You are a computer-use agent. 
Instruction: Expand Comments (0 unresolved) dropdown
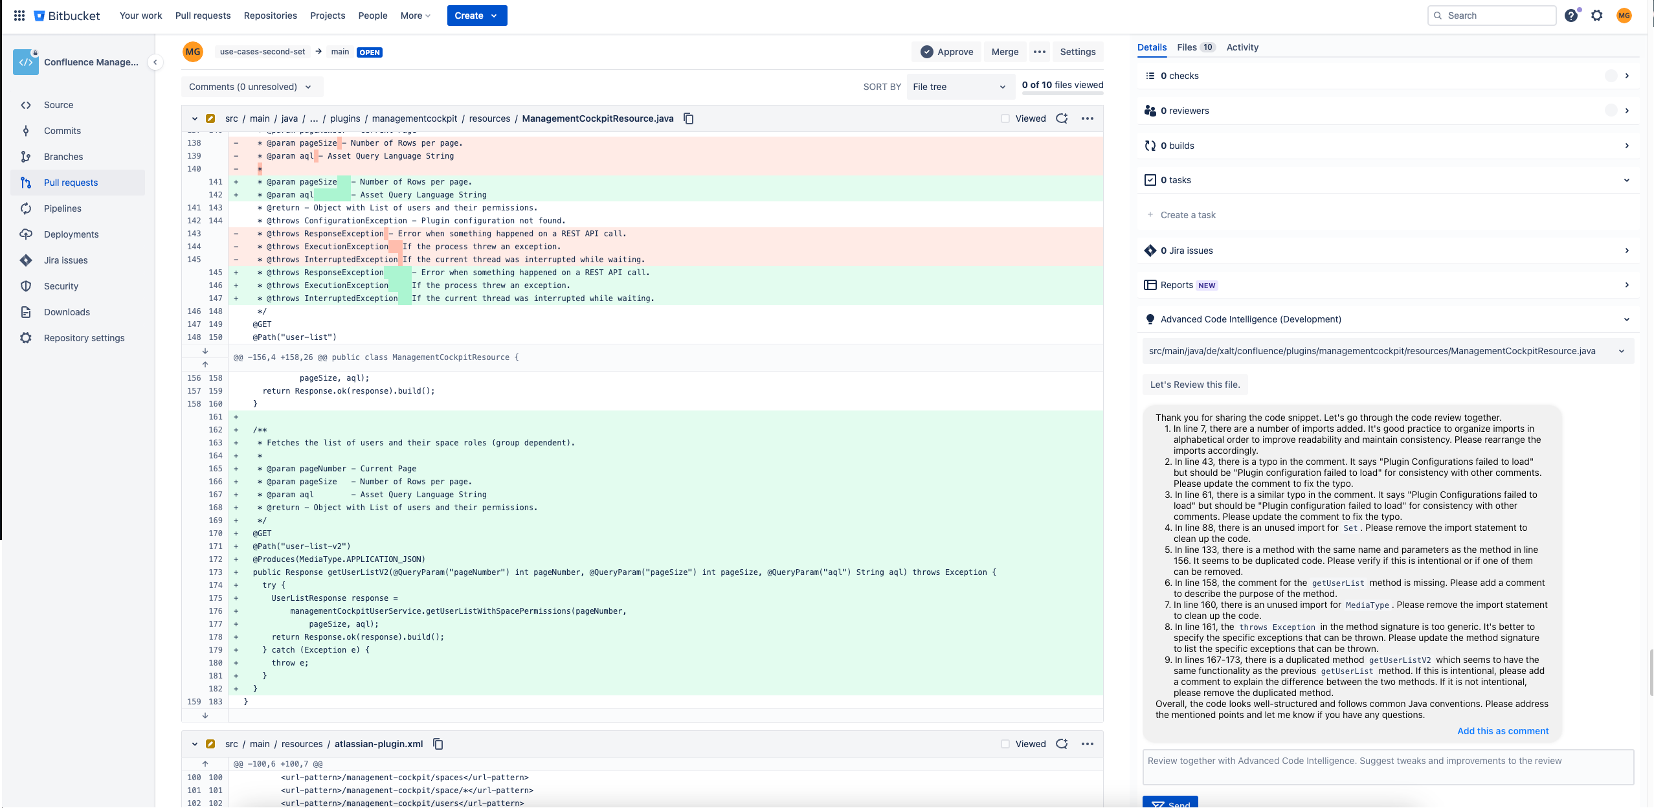click(250, 87)
